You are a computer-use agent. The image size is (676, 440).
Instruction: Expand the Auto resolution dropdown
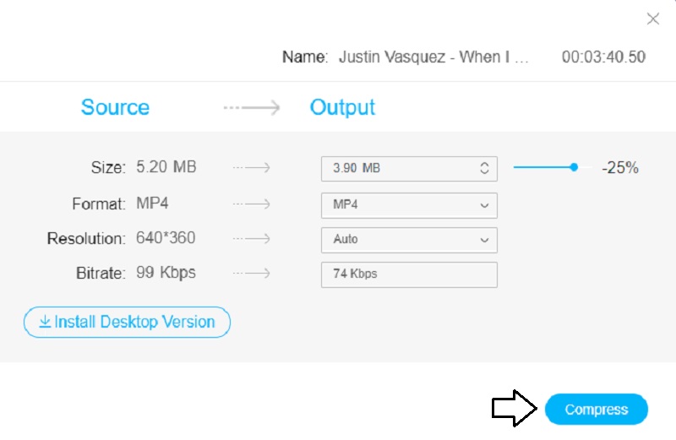[x=409, y=239]
